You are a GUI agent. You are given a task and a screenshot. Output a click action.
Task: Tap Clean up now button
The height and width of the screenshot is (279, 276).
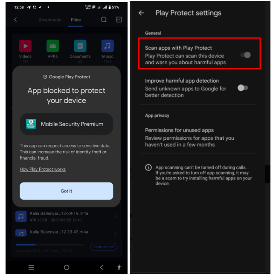click(x=104, y=247)
